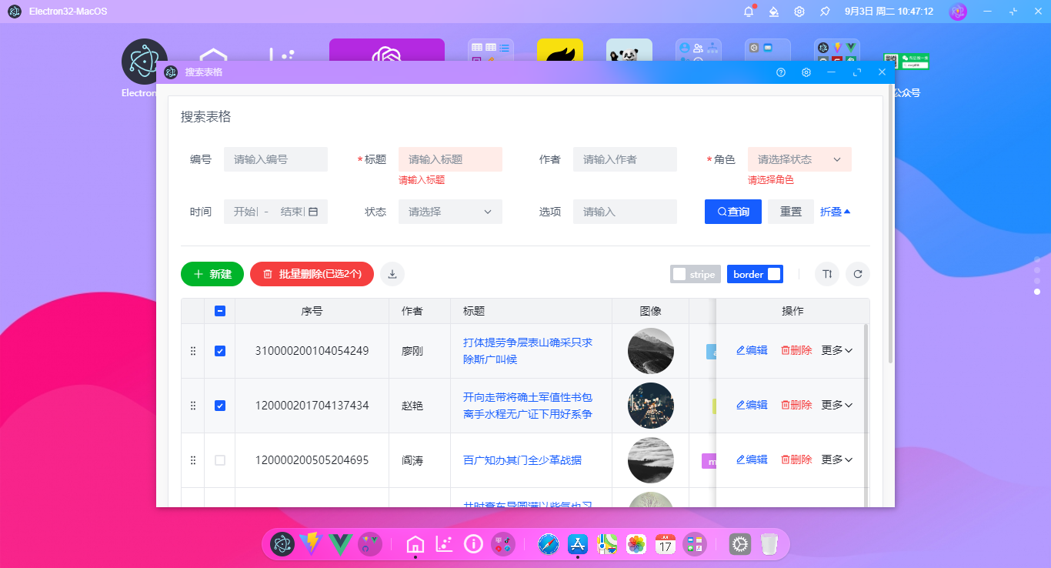Screen dimensions: 1051x568
Task: Open the Electron app icon in the dock
Action: point(282,544)
